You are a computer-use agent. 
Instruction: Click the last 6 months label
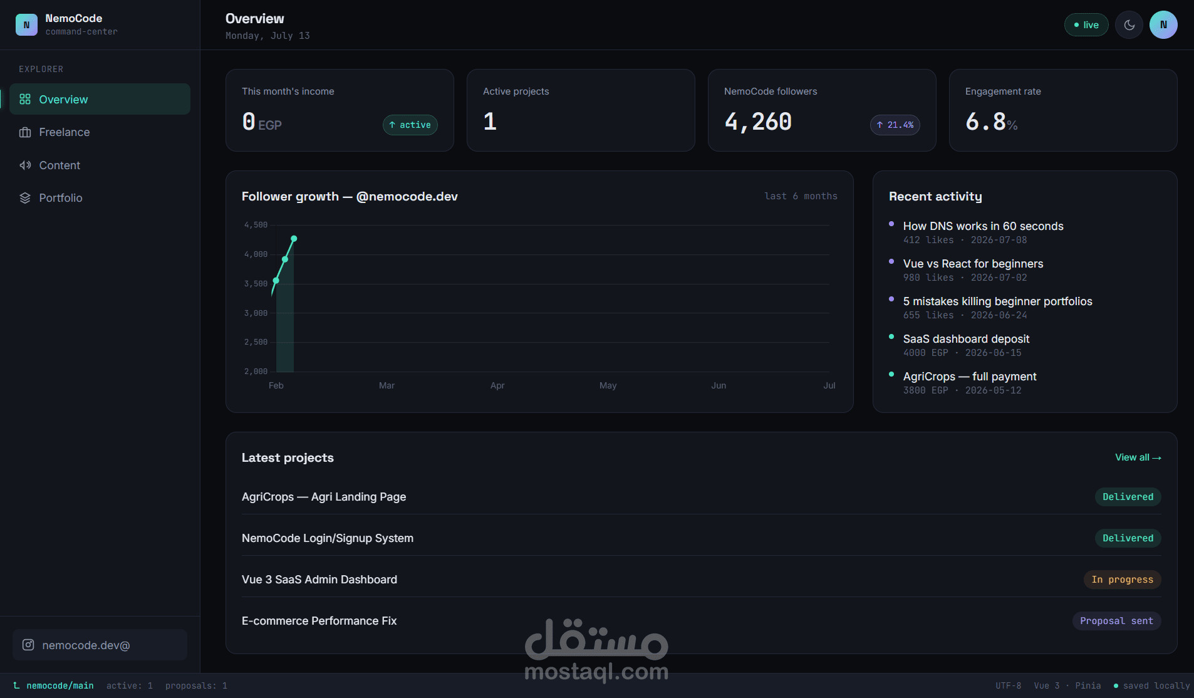[x=801, y=196]
